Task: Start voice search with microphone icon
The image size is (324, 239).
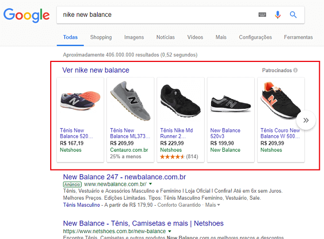Action: (x=278, y=15)
